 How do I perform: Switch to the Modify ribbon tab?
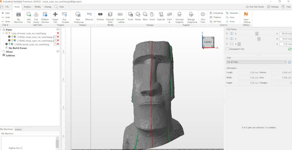[x=38, y=7]
